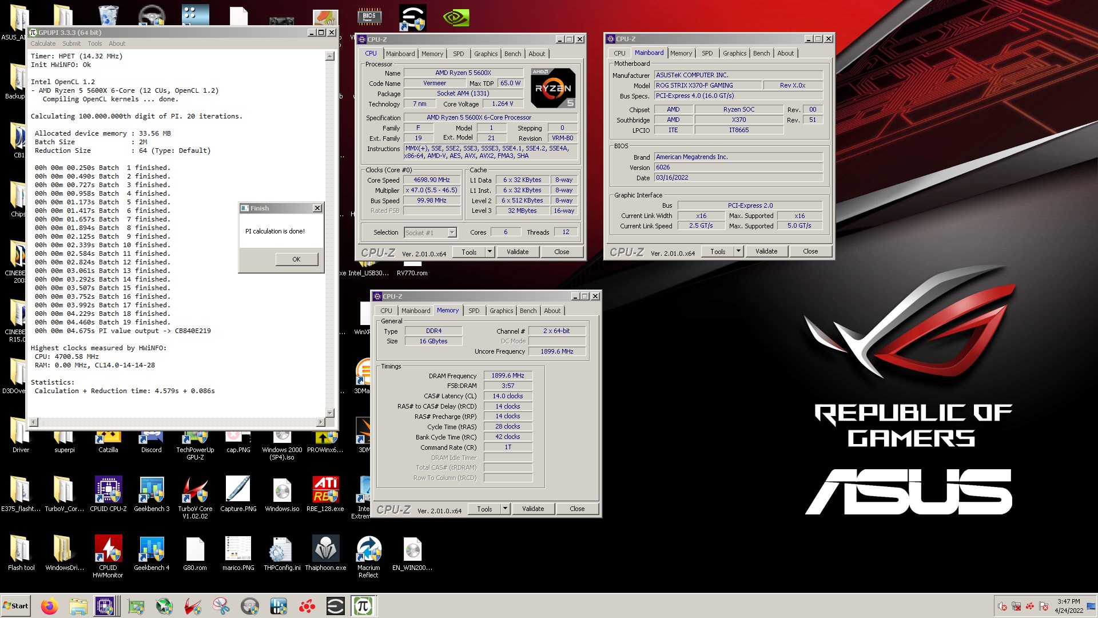
Task: Select CPU tab in CPU-Z Memory window
Action: (387, 311)
